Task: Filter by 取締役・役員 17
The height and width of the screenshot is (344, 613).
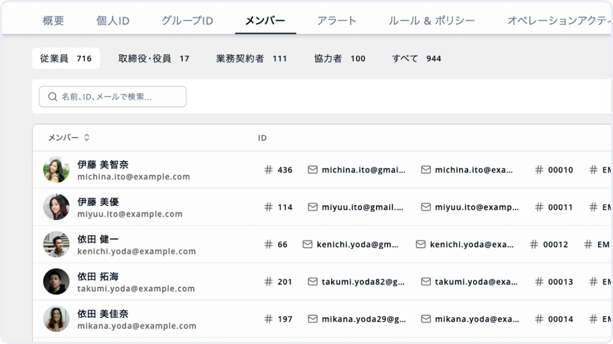Action: [x=154, y=58]
